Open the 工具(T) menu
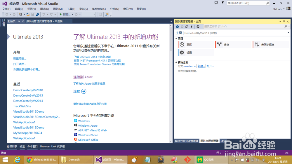 coord(71,9)
